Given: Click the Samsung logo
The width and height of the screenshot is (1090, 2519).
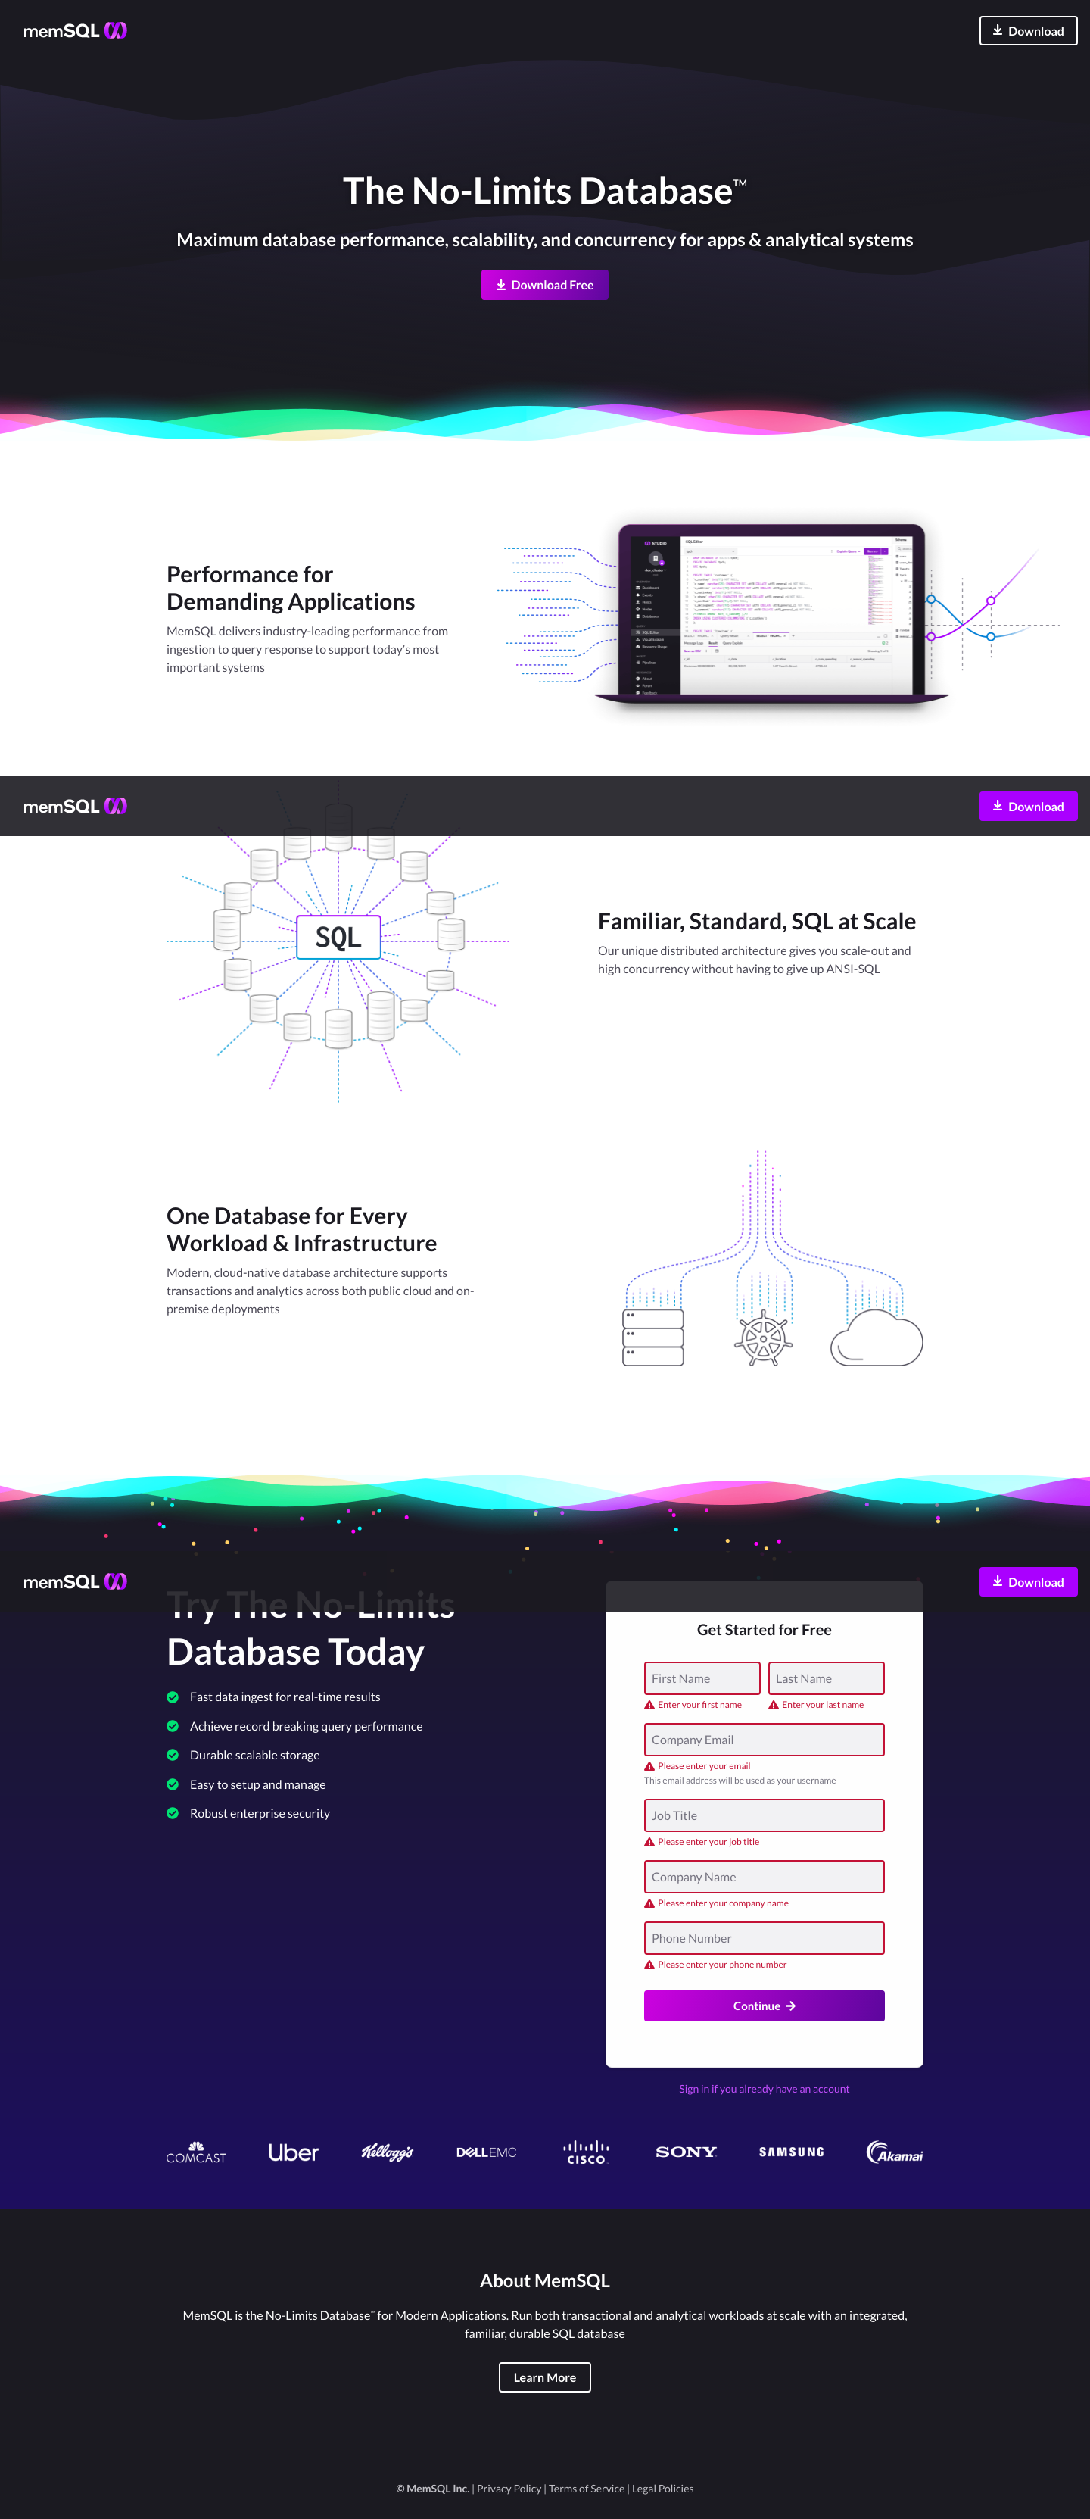Looking at the screenshot, I should (x=792, y=2152).
